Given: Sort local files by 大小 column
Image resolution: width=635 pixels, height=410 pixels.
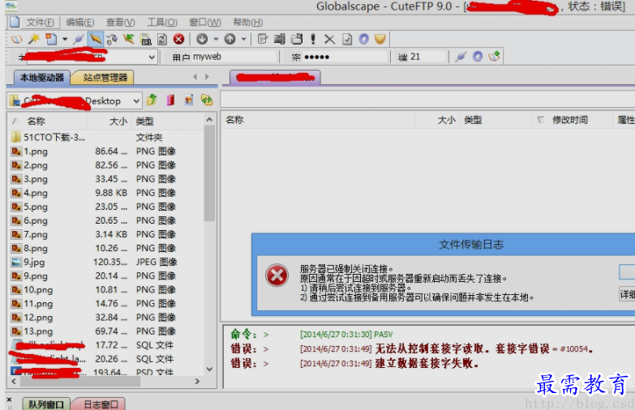Looking at the screenshot, I should pyautogui.click(x=109, y=121).
